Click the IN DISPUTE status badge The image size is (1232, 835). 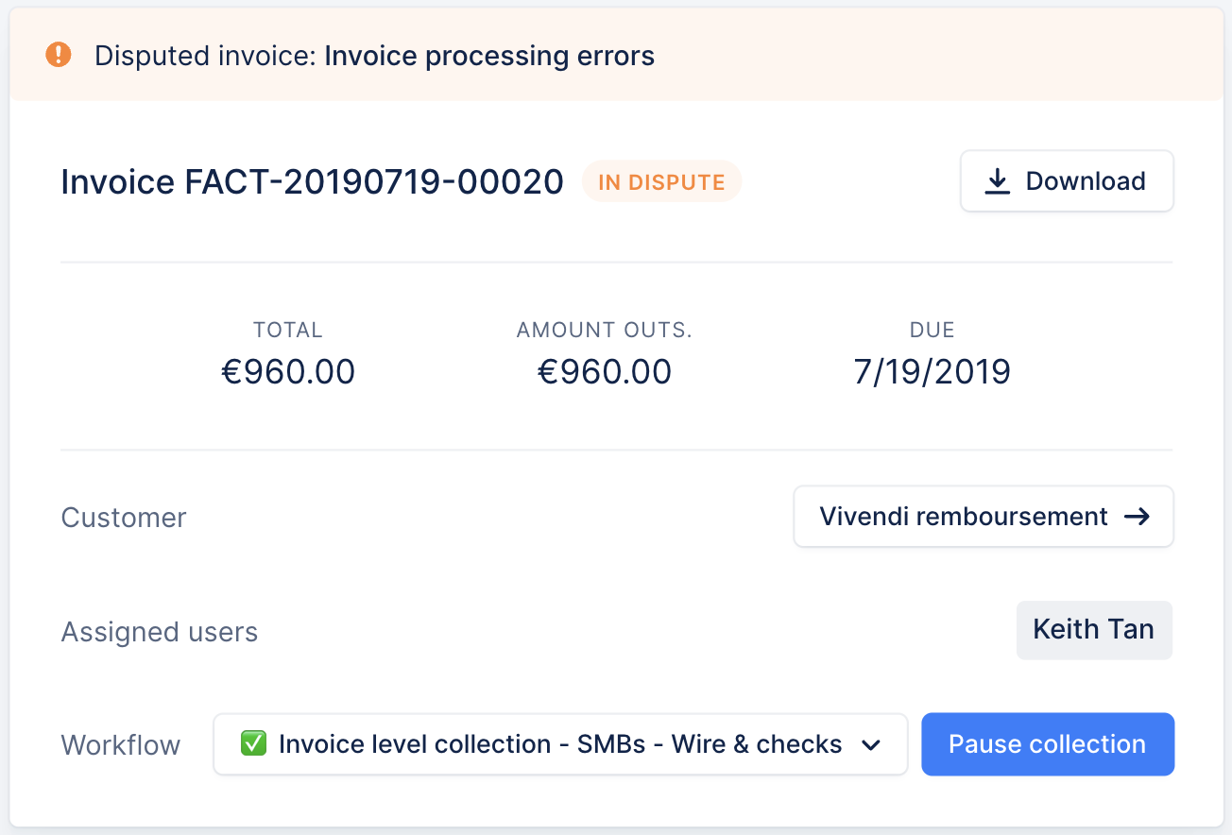point(661,182)
